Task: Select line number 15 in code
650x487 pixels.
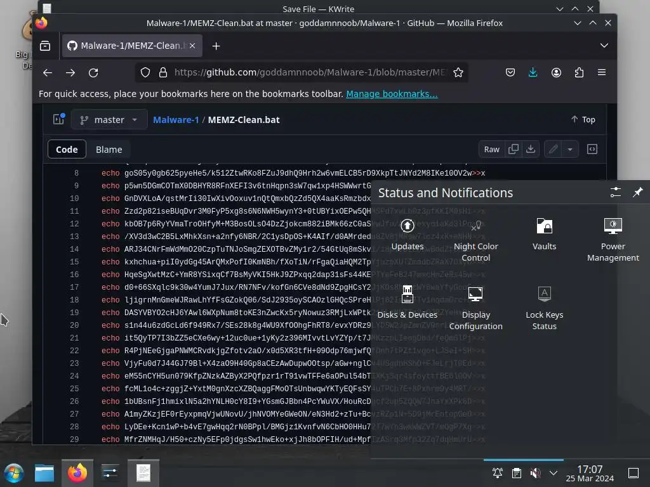Action: tap(74, 262)
